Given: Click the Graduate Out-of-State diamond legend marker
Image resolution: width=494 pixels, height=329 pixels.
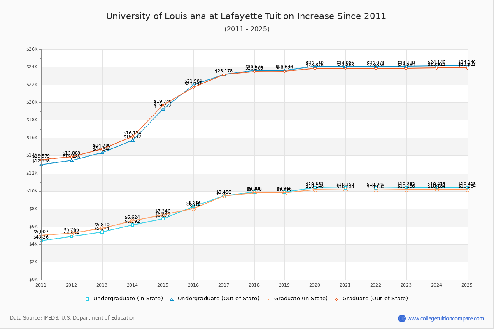Looking at the screenshot, I should click(337, 299).
